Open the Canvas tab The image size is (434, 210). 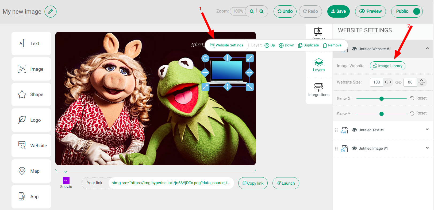[x=318, y=33]
